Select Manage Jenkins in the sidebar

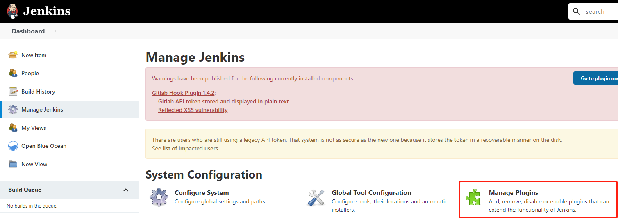pyautogui.click(x=42, y=109)
